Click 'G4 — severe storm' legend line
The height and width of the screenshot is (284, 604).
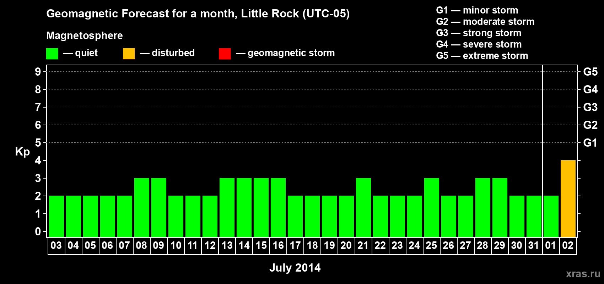pyautogui.click(x=479, y=44)
